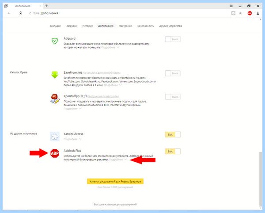265x213 pixels.
Task: Click the Adblock Plus extension title
Action: (x=72, y=151)
